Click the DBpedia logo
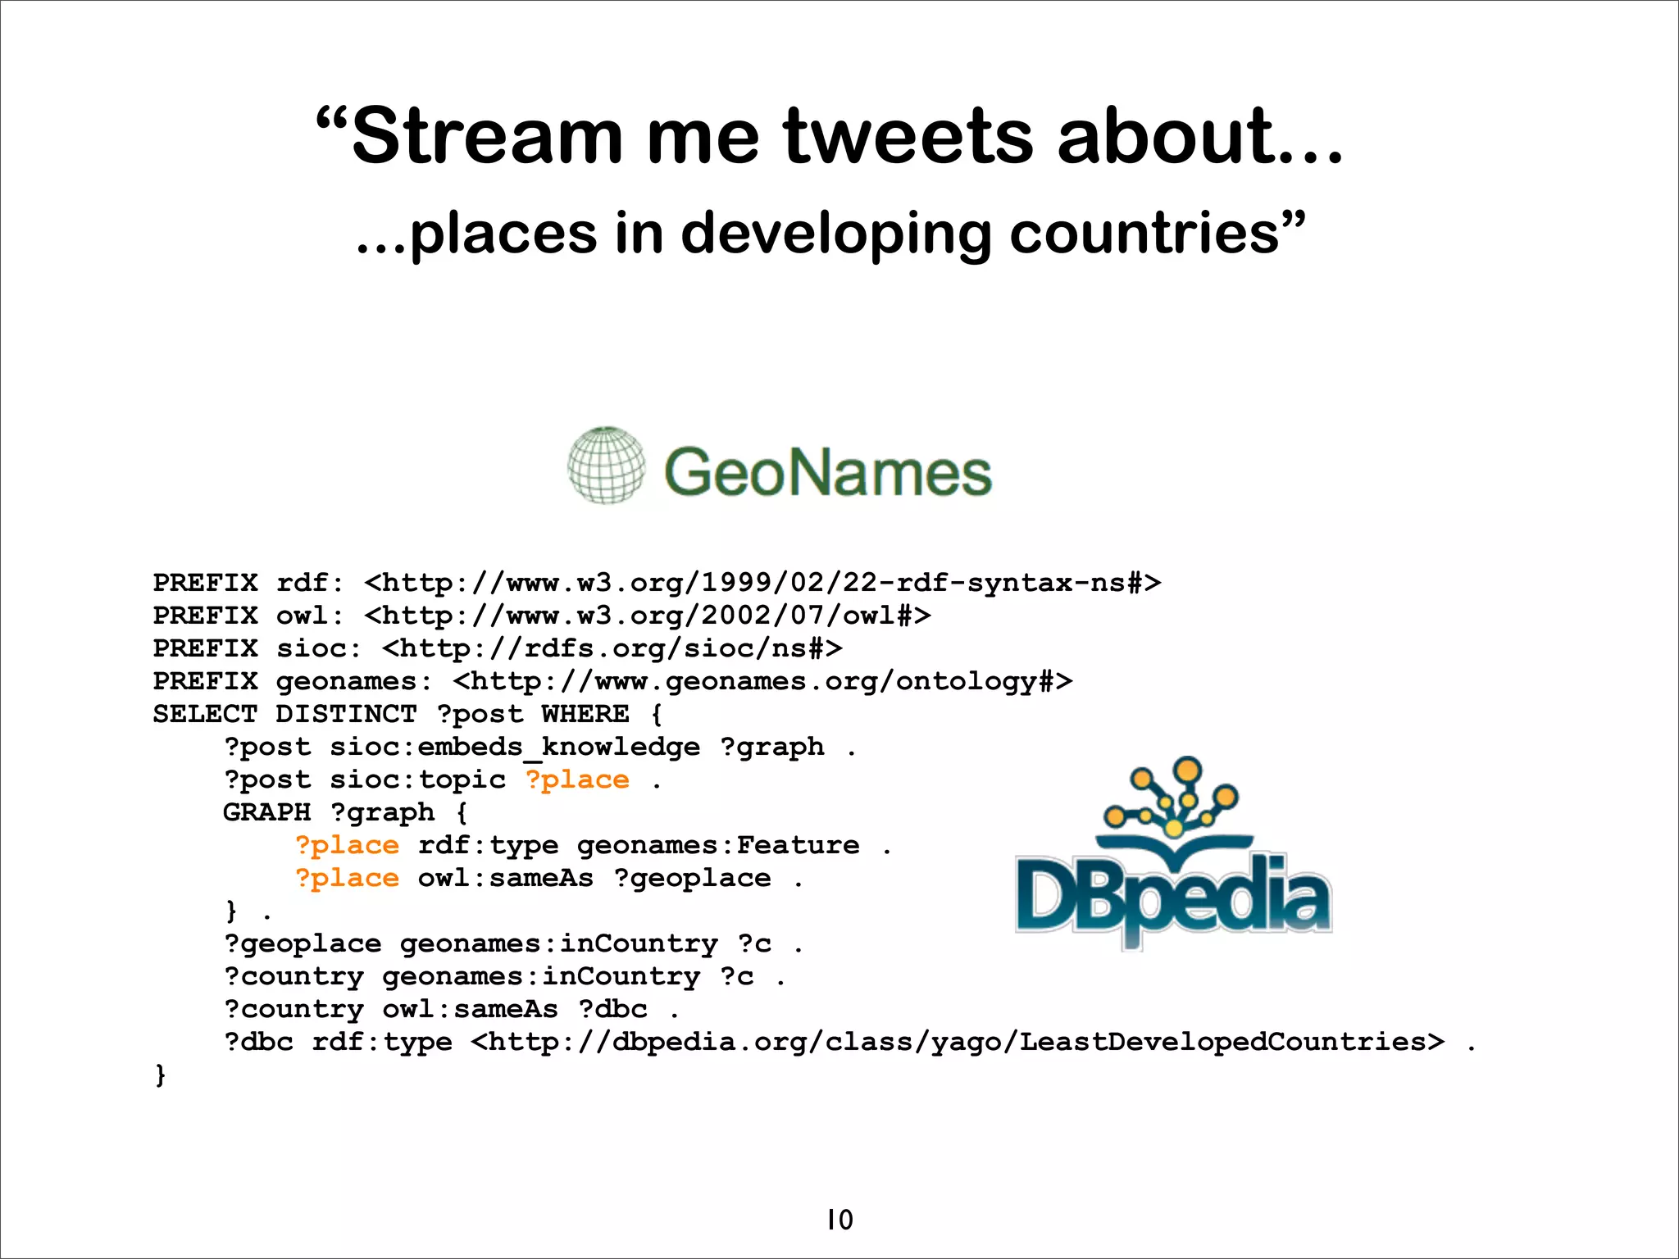This screenshot has height=1259, width=1679. pyautogui.click(x=1173, y=853)
